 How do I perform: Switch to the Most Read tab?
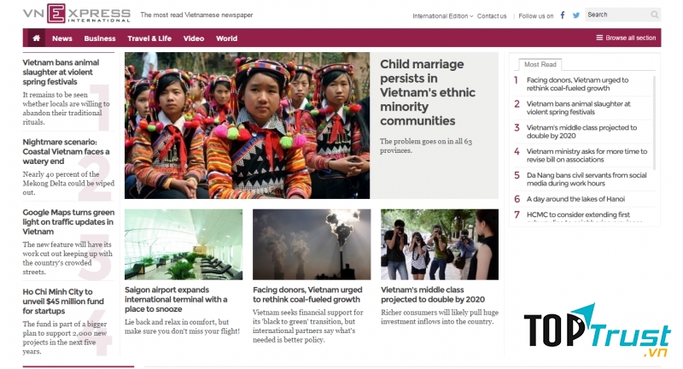point(540,64)
